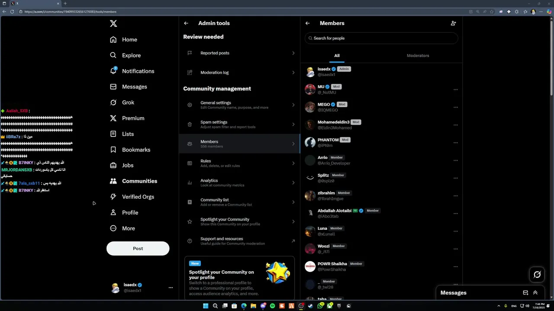Open General settings
Viewport: 554px width, 311px height.
tap(239, 105)
